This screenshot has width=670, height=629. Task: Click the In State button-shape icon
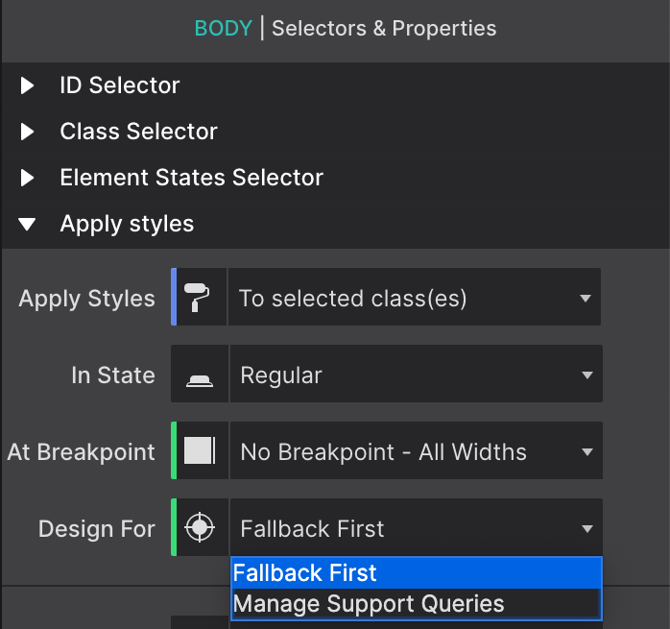pyautogui.click(x=200, y=379)
